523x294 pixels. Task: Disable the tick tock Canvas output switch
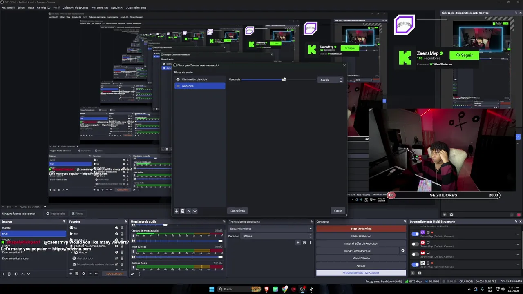point(415,264)
